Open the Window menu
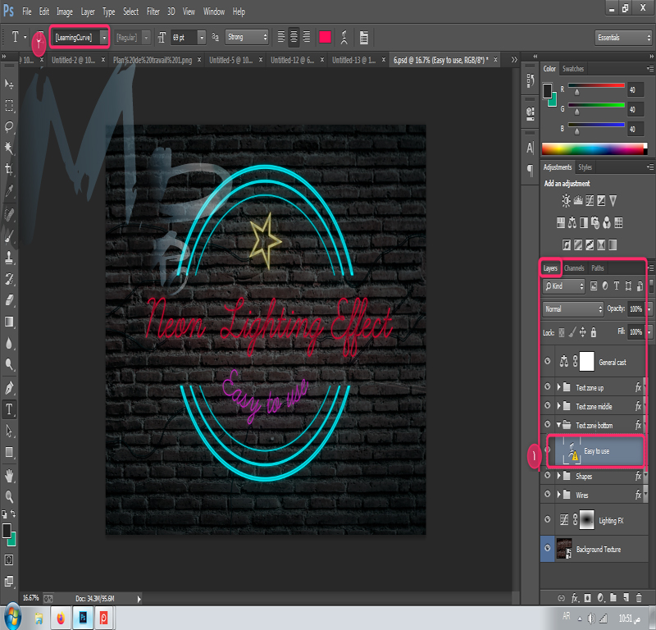The image size is (656, 630). pyautogui.click(x=214, y=11)
